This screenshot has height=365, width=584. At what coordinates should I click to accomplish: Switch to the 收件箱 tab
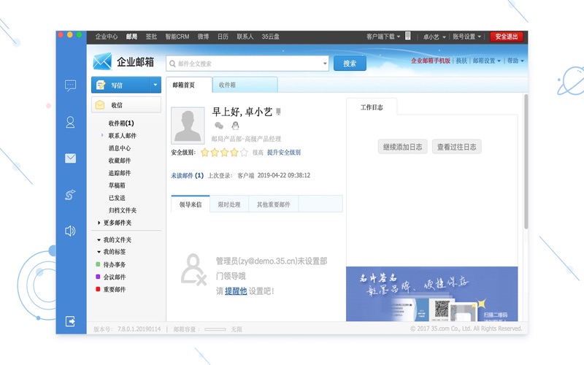(x=227, y=85)
